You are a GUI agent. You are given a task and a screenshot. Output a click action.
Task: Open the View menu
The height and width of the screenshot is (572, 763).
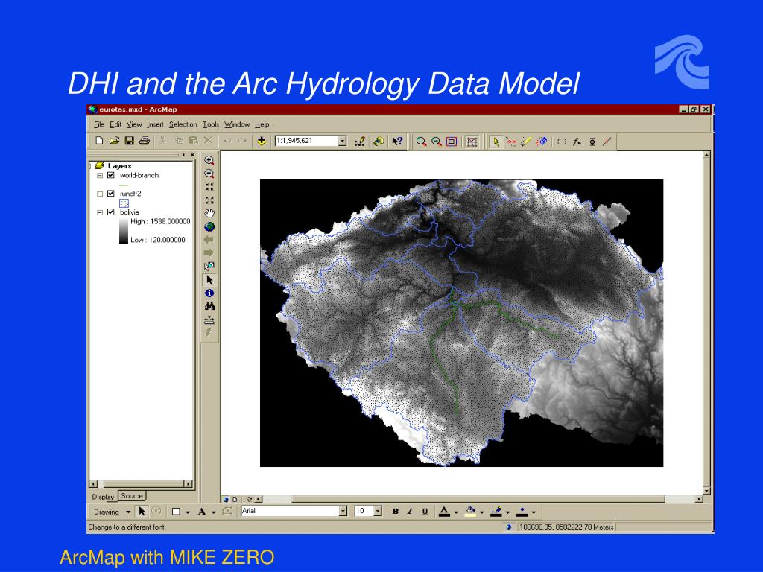pyautogui.click(x=134, y=124)
